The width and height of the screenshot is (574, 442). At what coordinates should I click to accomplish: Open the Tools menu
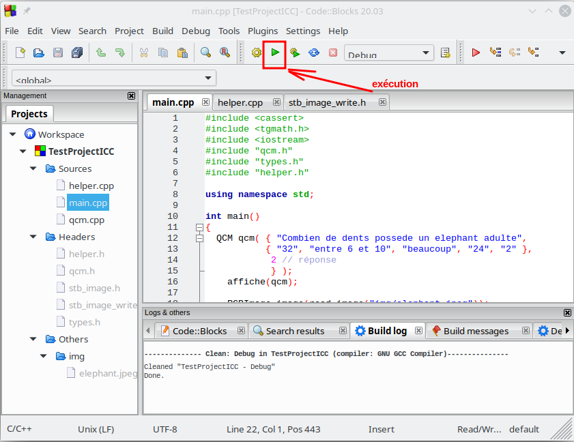tap(229, 31)
